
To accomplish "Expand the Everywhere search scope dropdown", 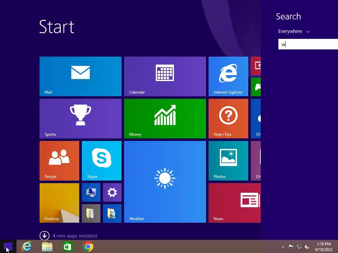I will tap(294, 31).
